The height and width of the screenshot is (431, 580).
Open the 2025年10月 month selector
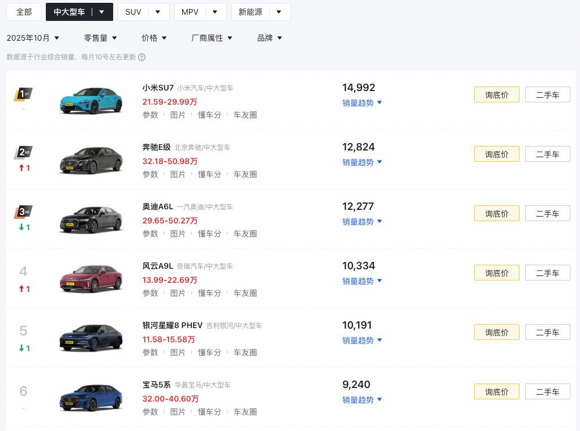(32, 38)
